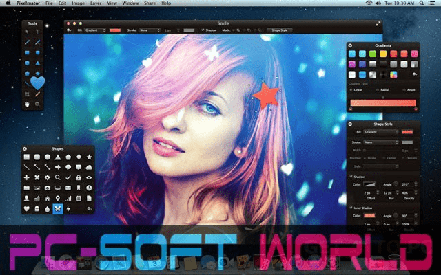
Task: Close the Shapes palette
Action: (x=25, y=148)
